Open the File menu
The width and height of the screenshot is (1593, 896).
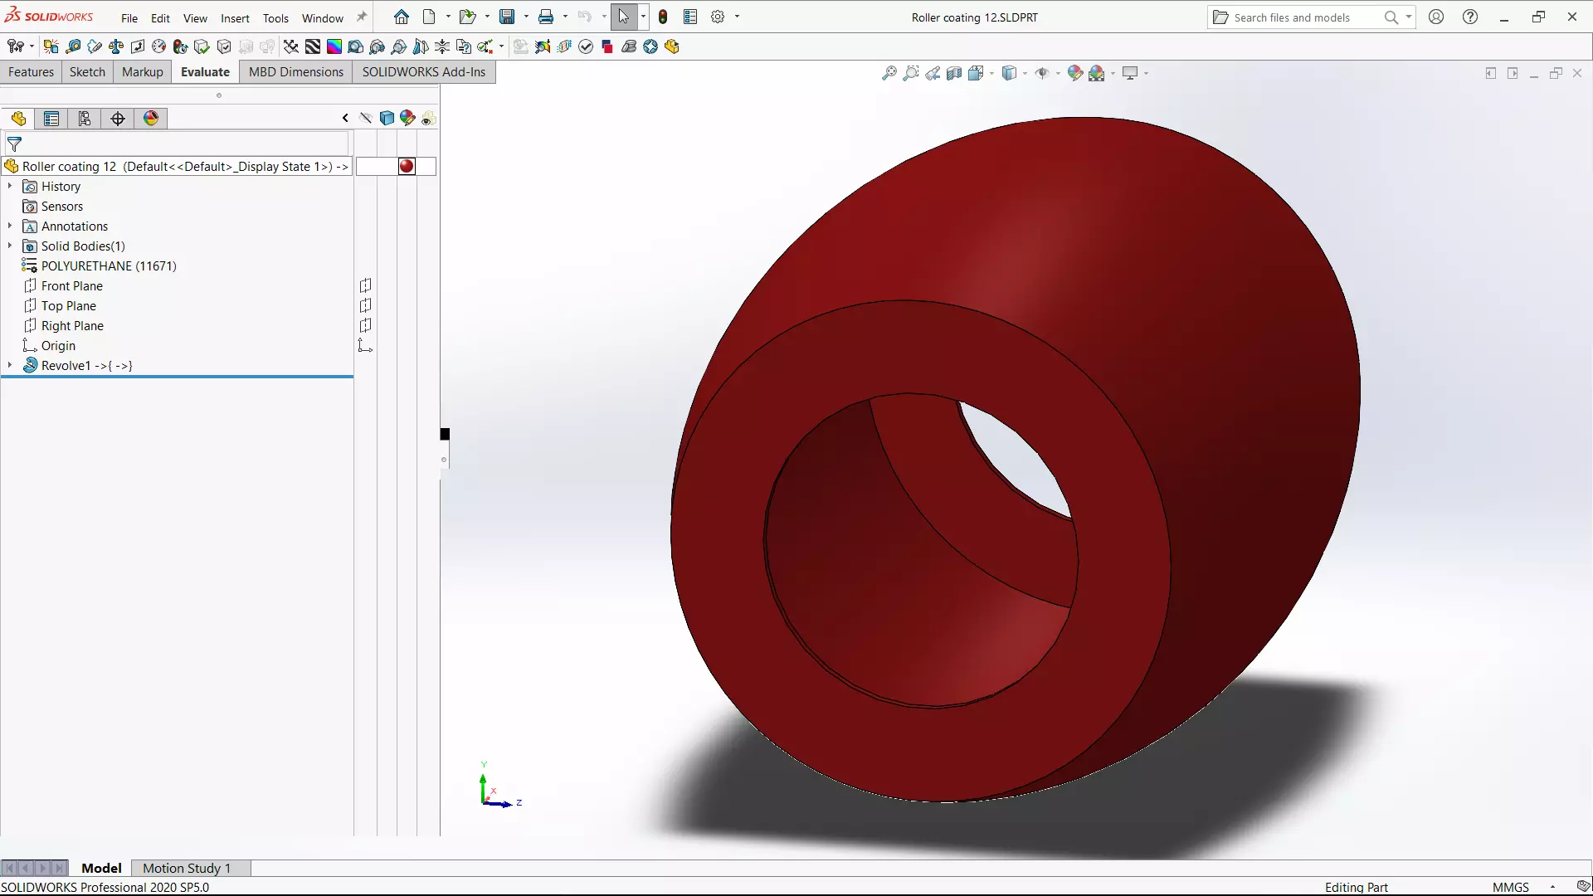[x=129, y=17]
